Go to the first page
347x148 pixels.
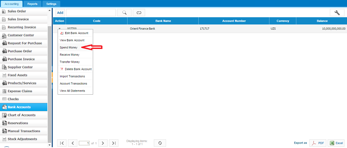click(62, 143)
